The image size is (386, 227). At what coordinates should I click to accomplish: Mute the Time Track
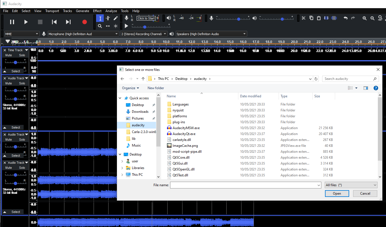(9, 55)
